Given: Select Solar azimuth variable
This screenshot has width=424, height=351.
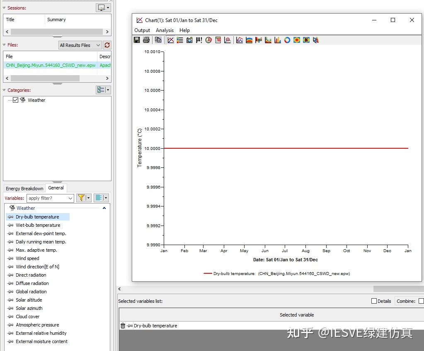Looking at the screenshot, I should click(29, 308).
